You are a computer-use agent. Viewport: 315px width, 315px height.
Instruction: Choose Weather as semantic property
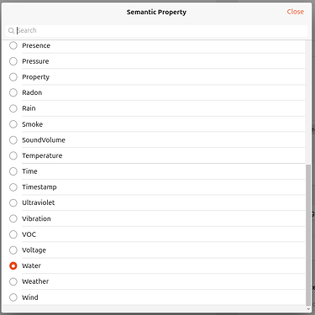pos(13,281)
